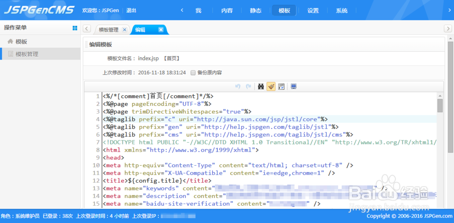This screenshot has height=223, width=454.
Task: Click the X-UA-Compatible meta code line
Action: pos(219,173)
